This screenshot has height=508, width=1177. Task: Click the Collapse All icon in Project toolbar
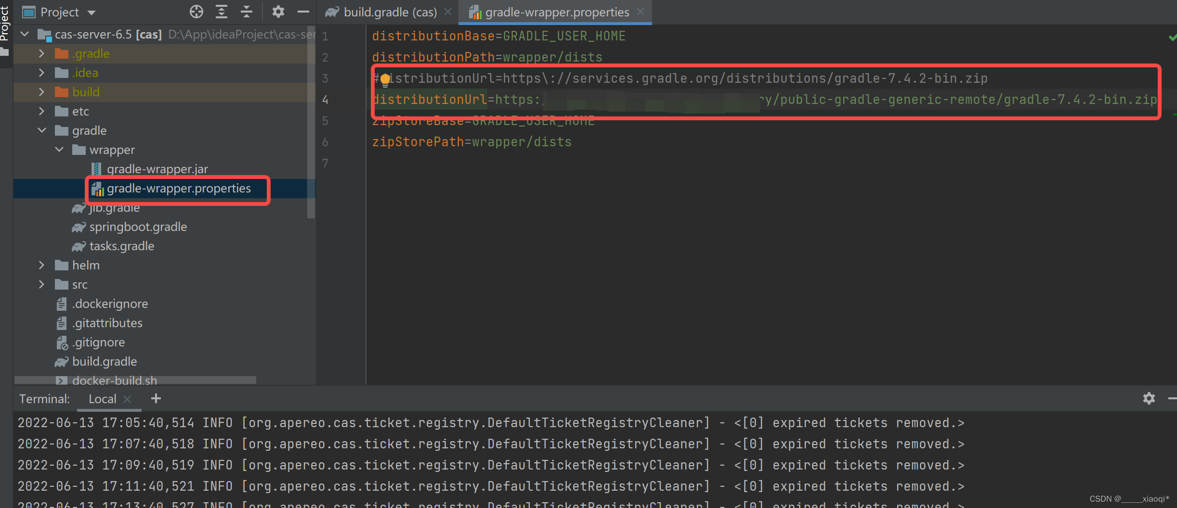coord(247,12)
